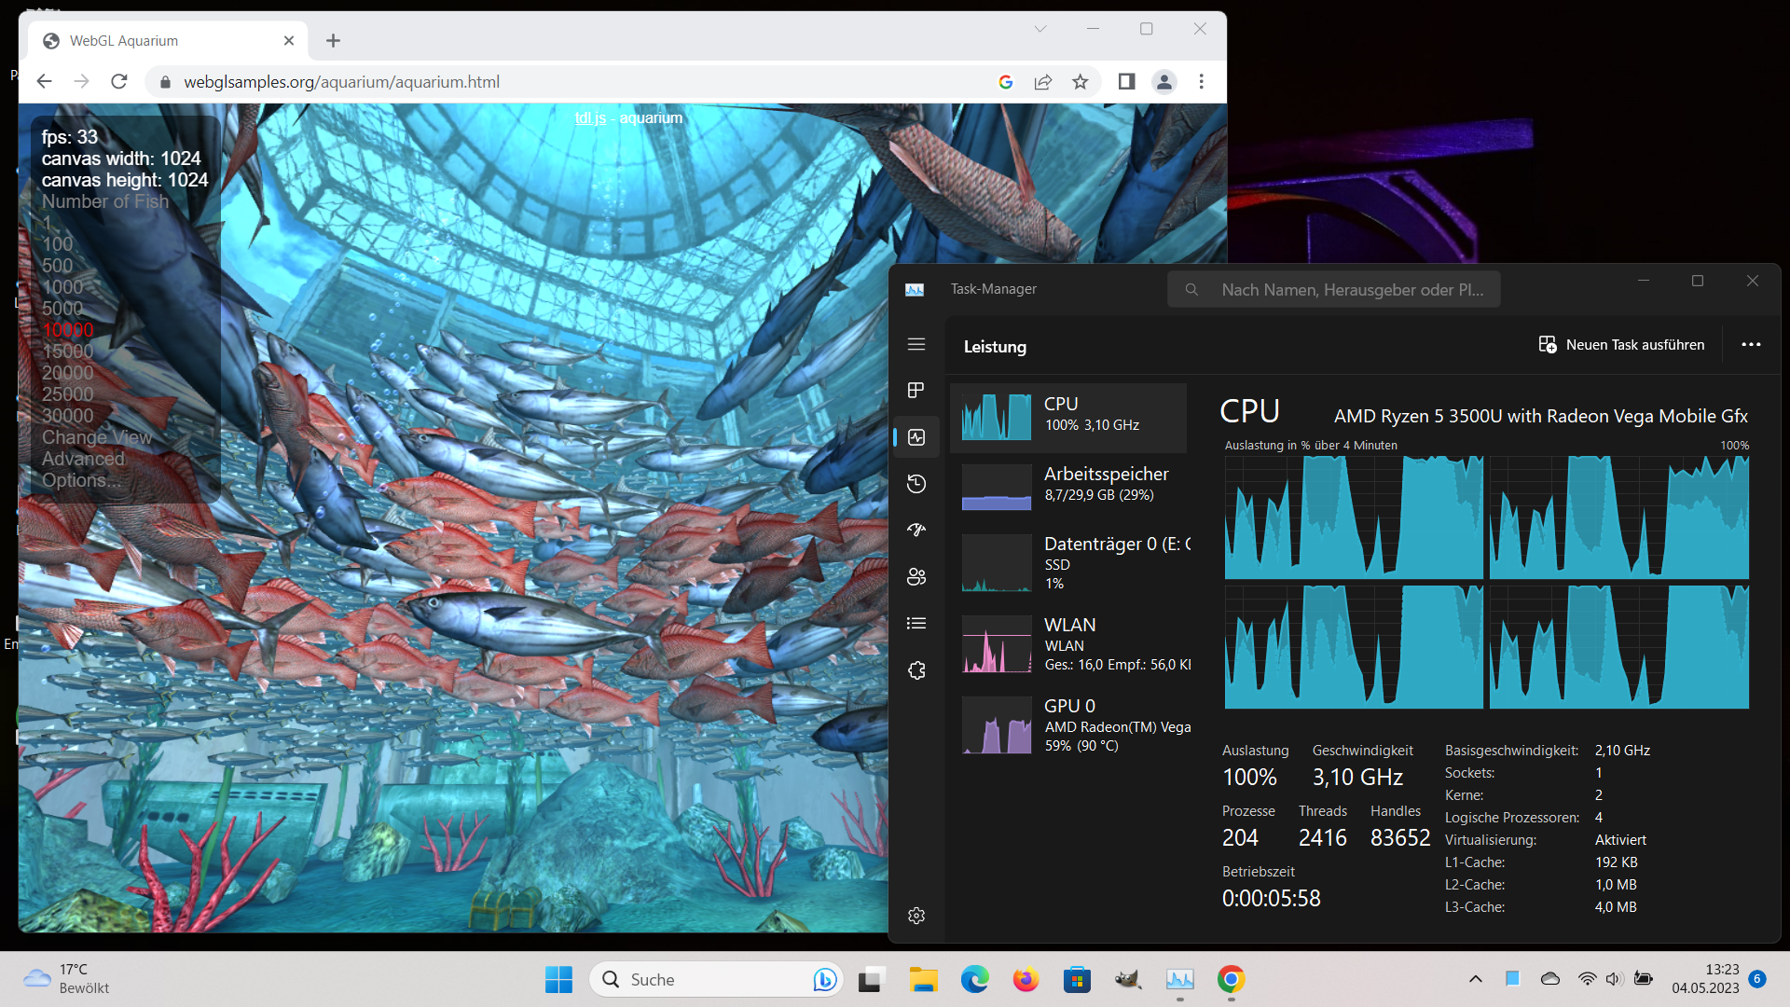Click Neuen Task ausführen button
This screenshot has width=1790, height=1007.
coord(1621,345)
